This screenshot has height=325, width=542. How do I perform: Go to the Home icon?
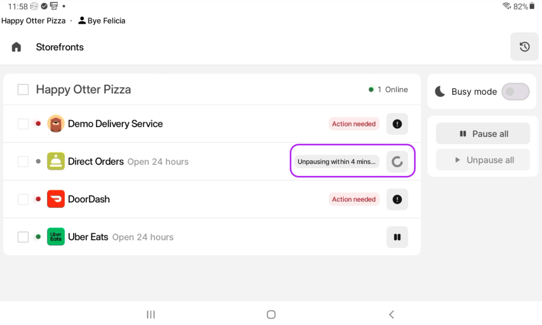(x=16, y=47)
